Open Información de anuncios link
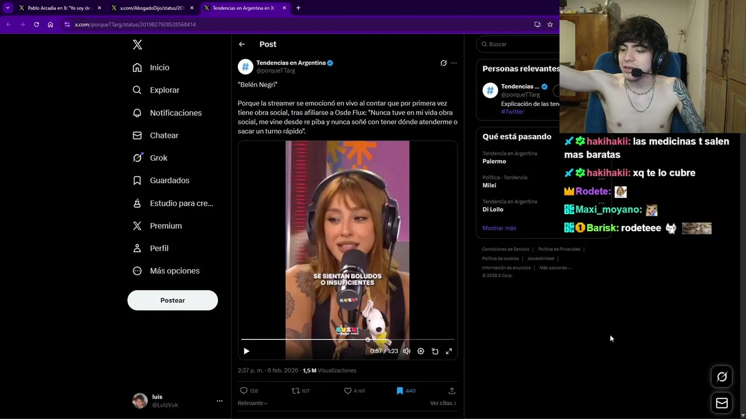Viewport: 746px width, 419px height. [506, 268]
